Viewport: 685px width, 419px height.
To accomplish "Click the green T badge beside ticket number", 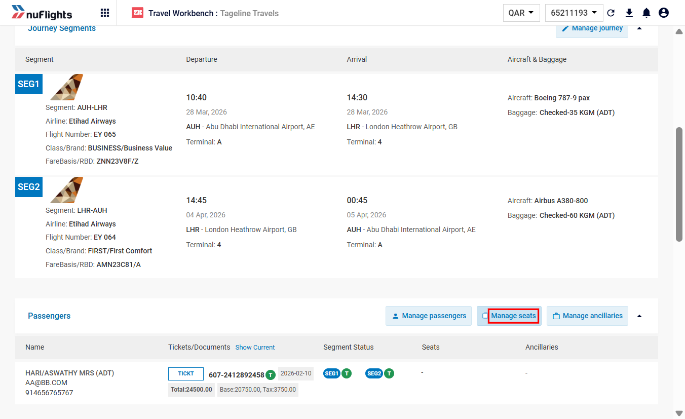I will click(x=271, y=375).
